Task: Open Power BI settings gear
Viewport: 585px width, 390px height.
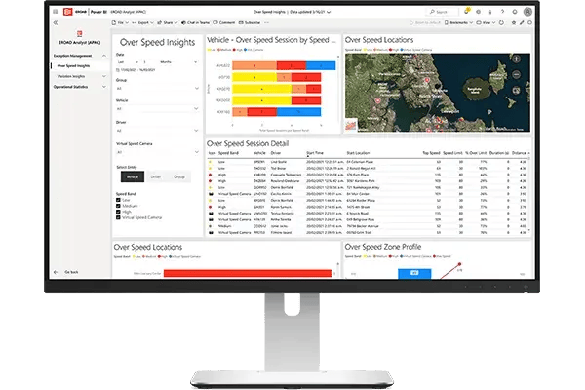Action: 479,12
